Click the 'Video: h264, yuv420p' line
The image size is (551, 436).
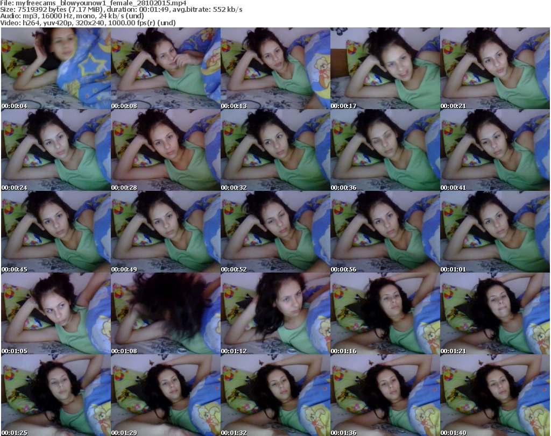88,23
